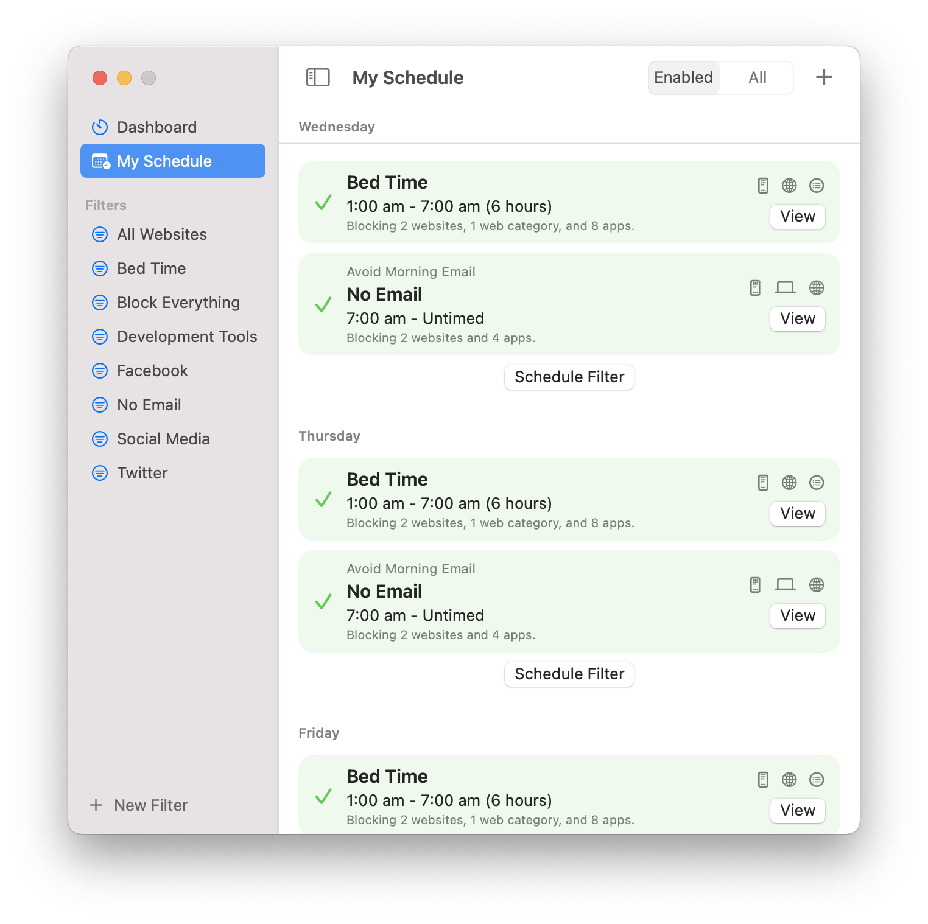
Task: Click the globe icon on Friday's Bed Time
Action: [789, 780]
